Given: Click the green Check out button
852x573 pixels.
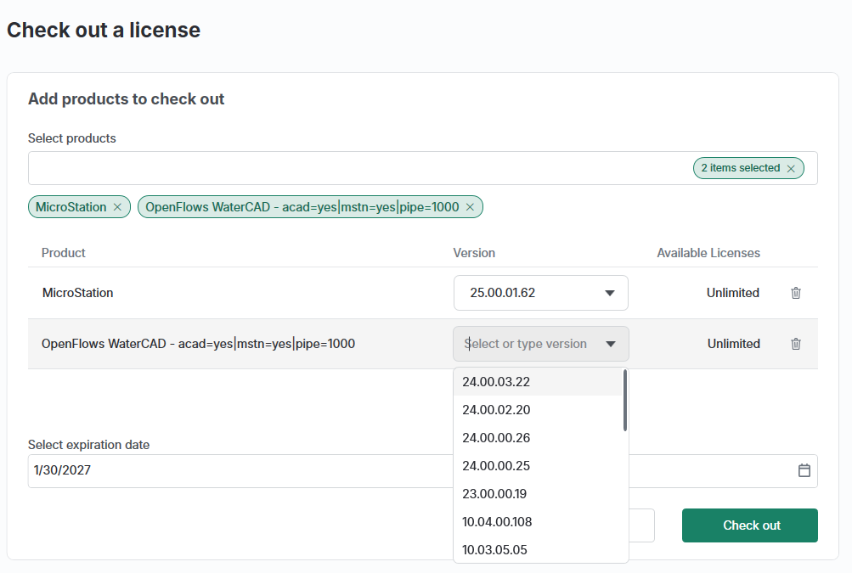Looking at the screenshot, I should tap(750, 525).
